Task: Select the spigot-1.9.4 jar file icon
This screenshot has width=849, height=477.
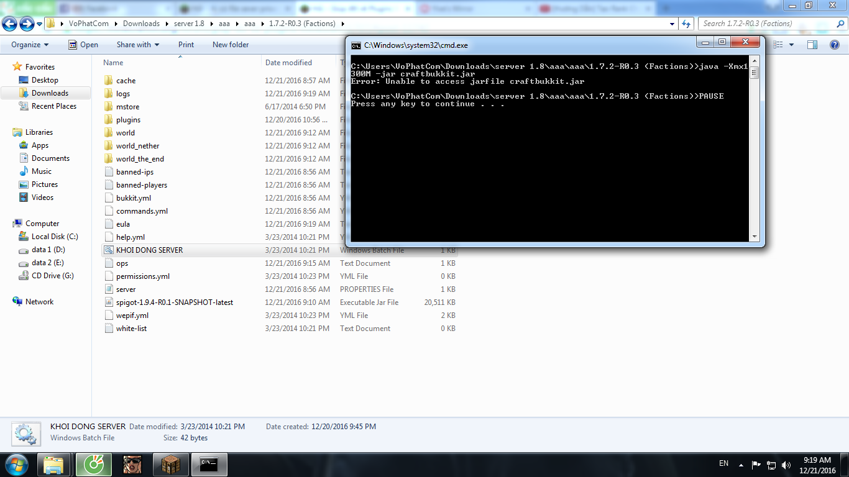Action: pos(108,302)
